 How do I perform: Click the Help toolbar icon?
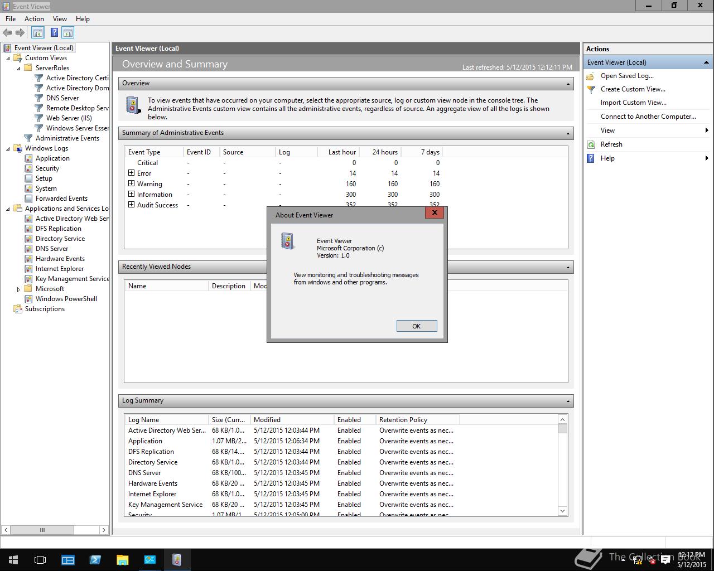54,33
